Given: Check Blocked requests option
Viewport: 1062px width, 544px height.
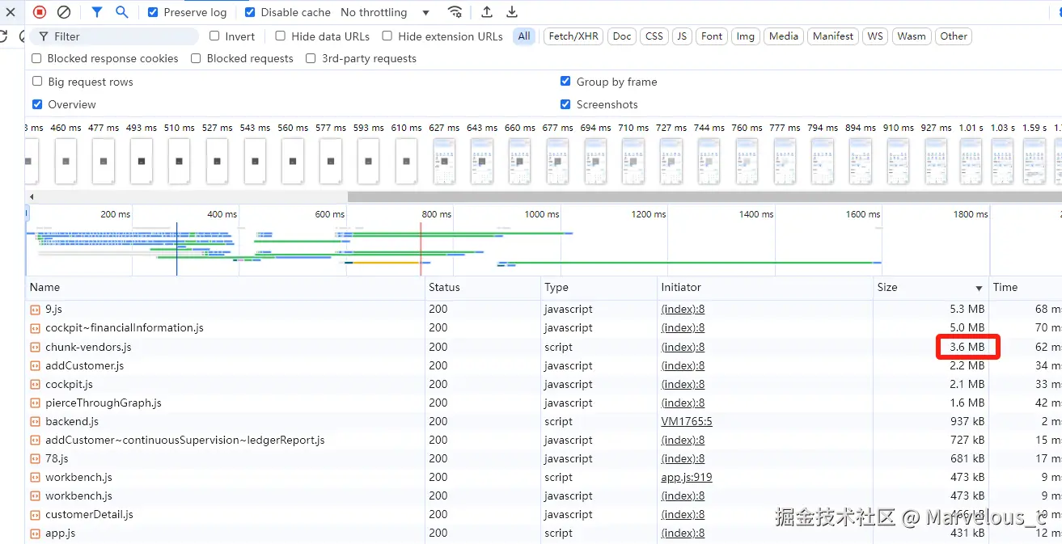Looking at the screenshot, I should [196, 58].
